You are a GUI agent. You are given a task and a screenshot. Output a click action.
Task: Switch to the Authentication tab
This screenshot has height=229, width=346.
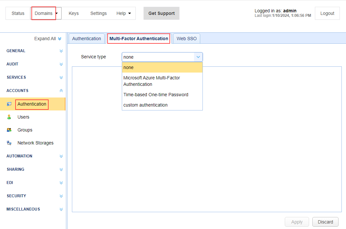click(86, 39)
